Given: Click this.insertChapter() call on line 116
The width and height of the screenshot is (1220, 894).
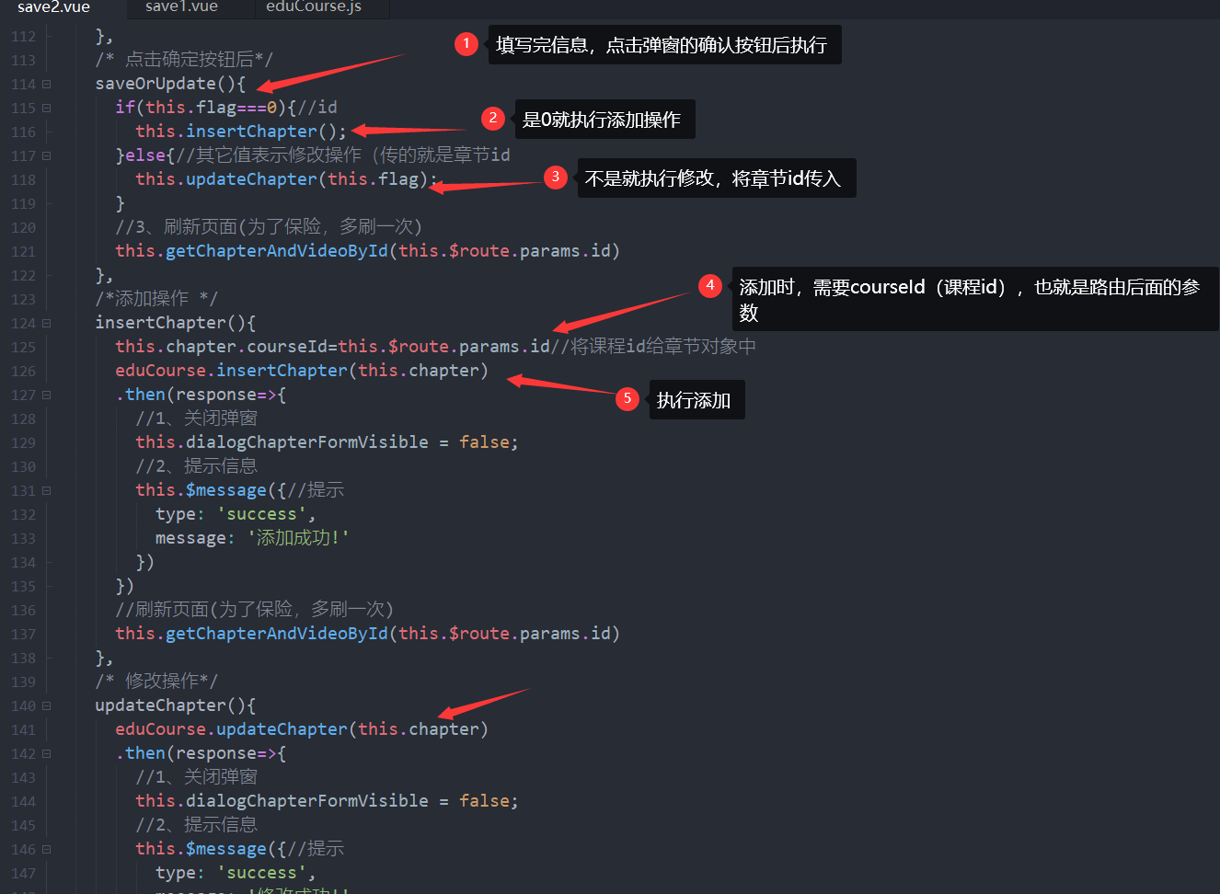Looking at the screenshot, I should point(241,132).
